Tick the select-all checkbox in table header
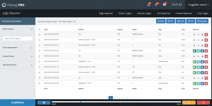 click(39, 29)
